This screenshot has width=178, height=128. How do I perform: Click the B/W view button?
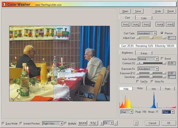(93, 123)
